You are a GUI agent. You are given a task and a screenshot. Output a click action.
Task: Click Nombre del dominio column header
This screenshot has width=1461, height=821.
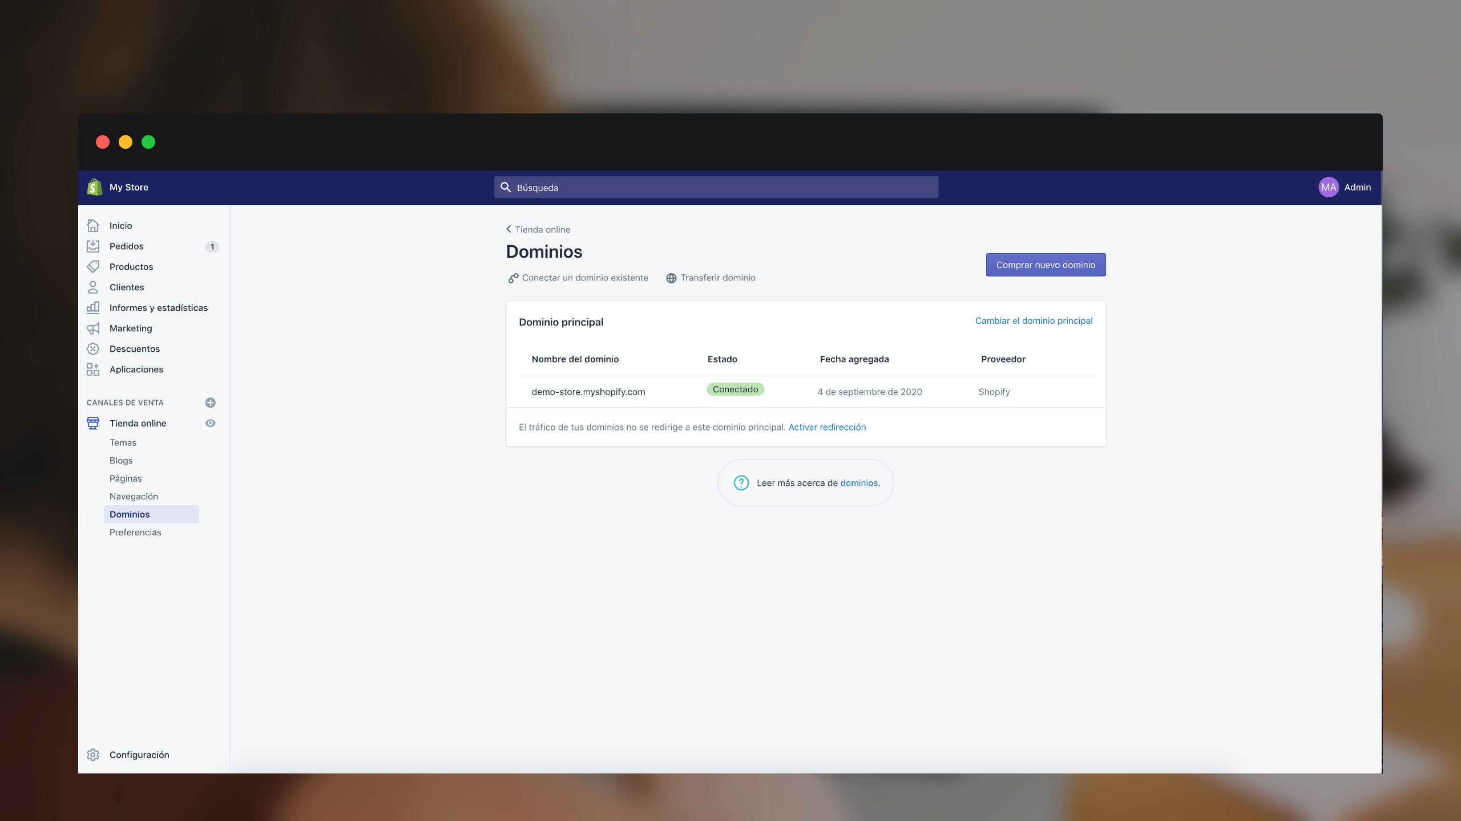(x=575, y=359)
